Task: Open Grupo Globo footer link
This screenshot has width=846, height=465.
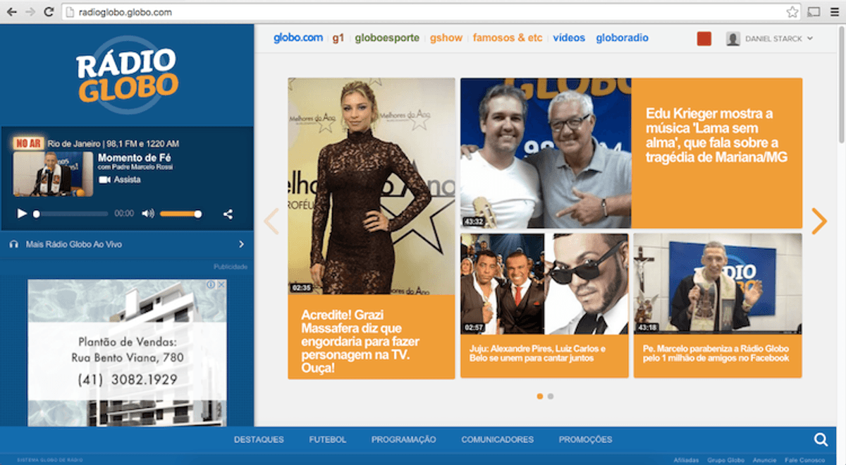Action: point(726,460)
